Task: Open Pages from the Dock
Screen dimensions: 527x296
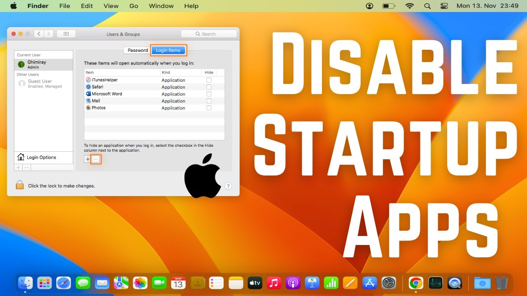Action: click(350, 283)
